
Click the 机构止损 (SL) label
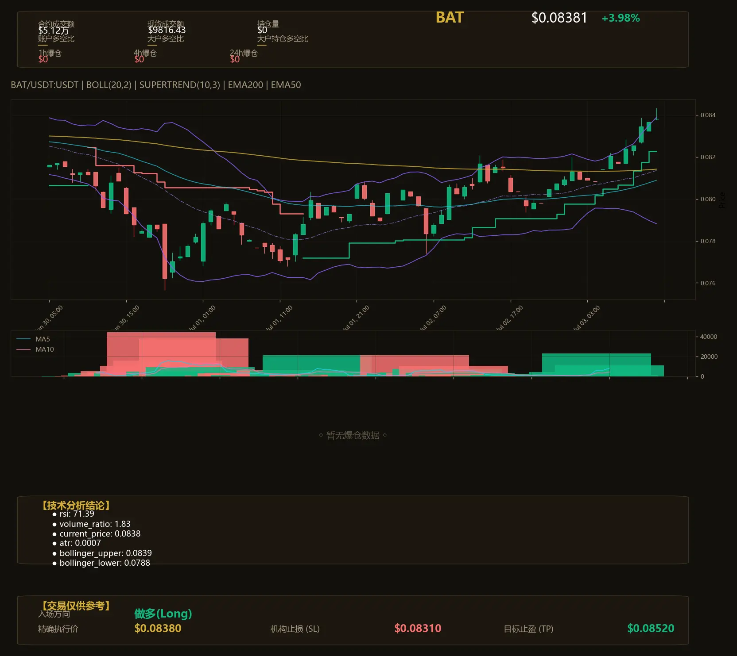tap(295, 629)
